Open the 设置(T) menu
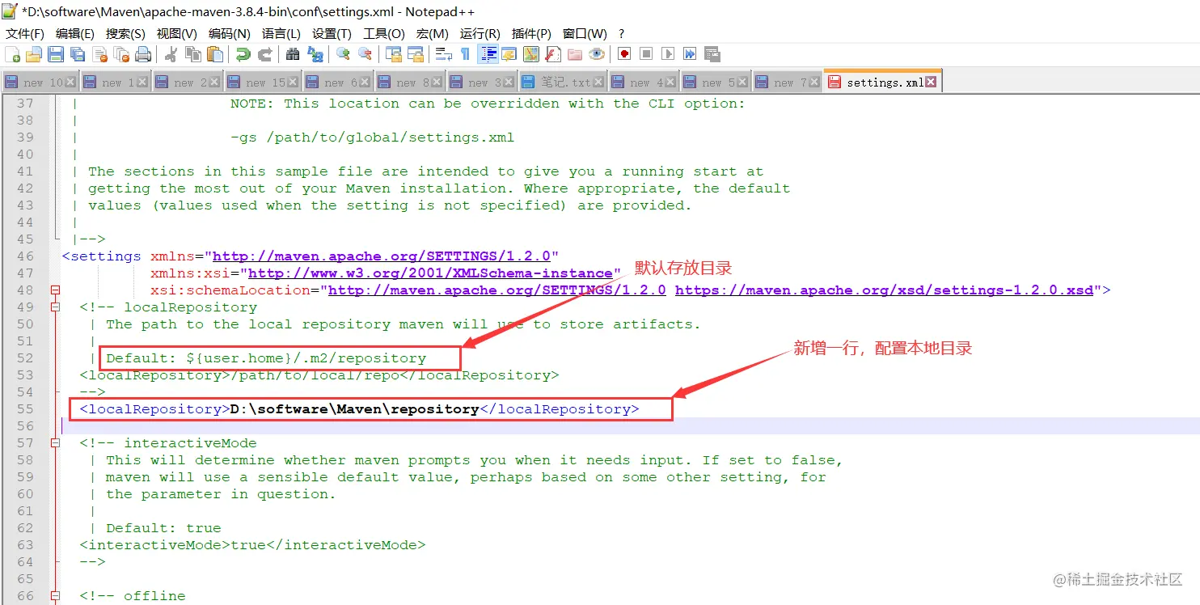The image size is (1200, 605). coord(332,33)
